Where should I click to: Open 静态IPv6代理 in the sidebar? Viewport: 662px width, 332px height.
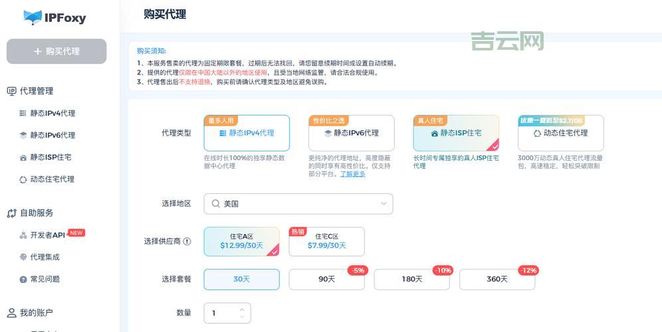[x=53, y=135]
